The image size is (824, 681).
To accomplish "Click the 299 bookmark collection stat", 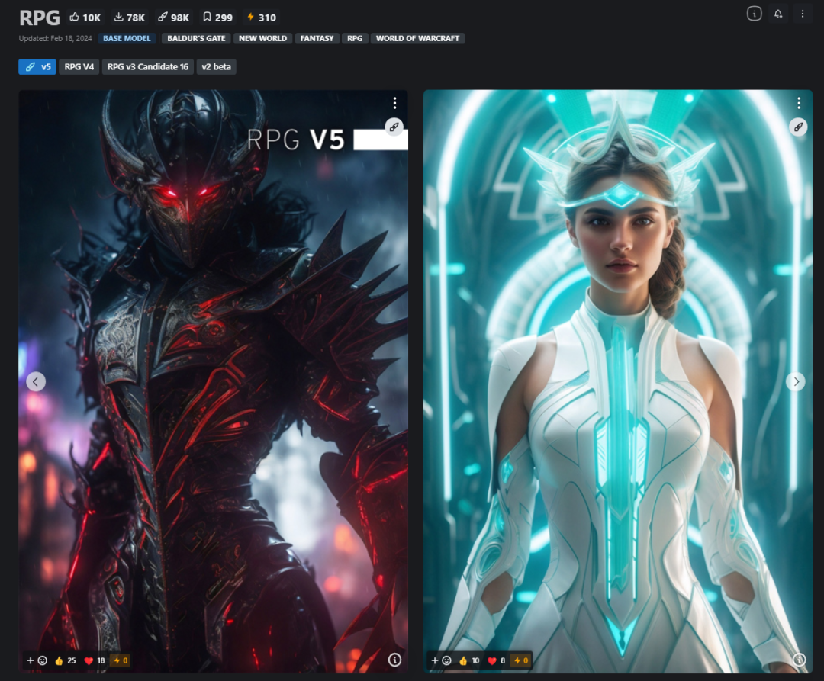I will point(217,18).
